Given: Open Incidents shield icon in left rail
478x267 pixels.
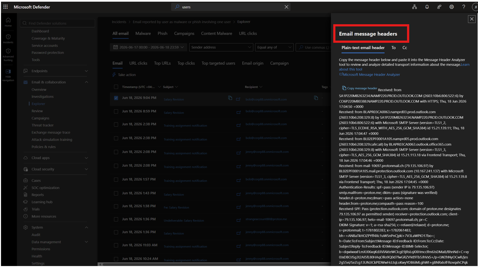Looking at the screenshot, I should pos(8,38).
